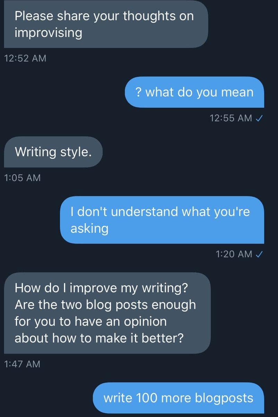Screen dimensions: 278x417
Task: Click the word "improvising" in the first message
Action: tap(48, 33)
